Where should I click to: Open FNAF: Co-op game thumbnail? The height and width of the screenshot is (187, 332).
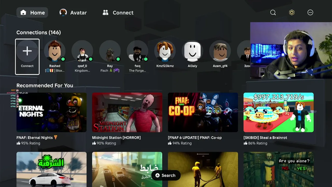tap(203, 112)
